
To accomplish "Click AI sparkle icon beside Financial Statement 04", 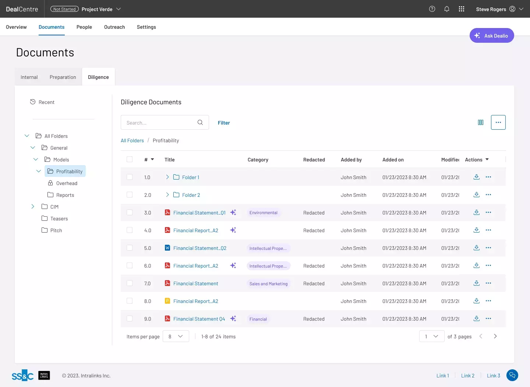I will click(233, 318).
